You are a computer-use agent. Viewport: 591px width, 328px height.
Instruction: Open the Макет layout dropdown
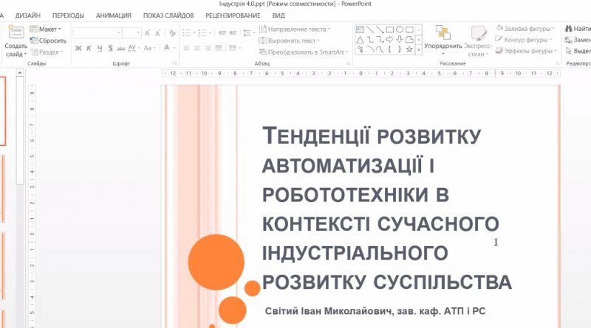click(47, 29)
